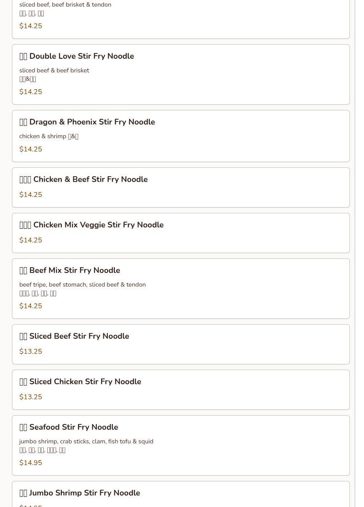
Task: Click $14.25 price under Chicken Mix Veggie
Action: pyautogui.click(x=30, y=240)
